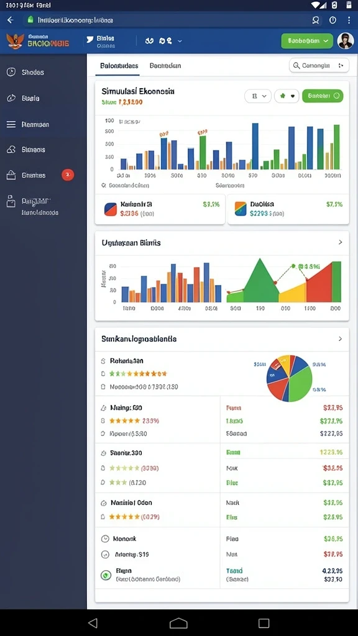Open the green header dropdown button
This screenshot has height=636, width=358.
pyautogui.click(x=307, y=40)
